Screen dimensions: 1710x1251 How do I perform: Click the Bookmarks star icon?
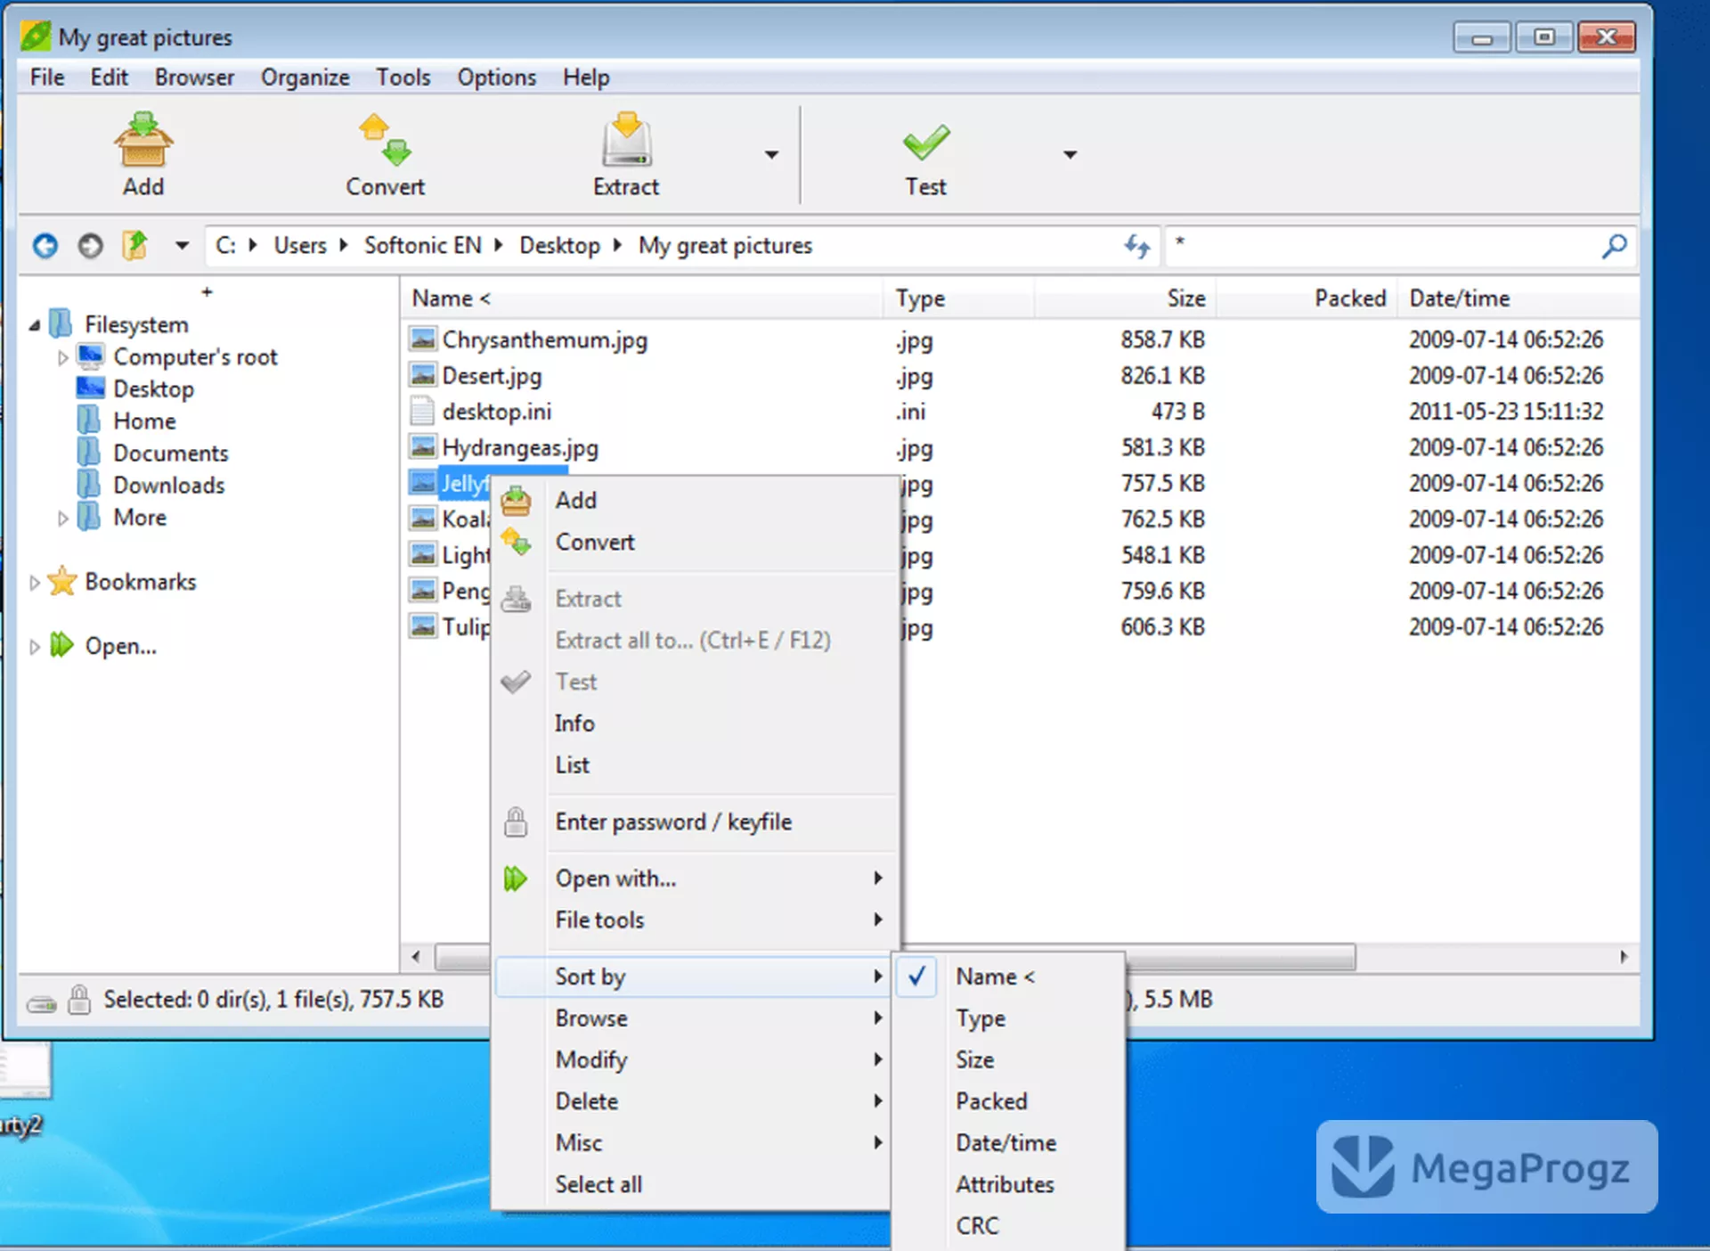click(62, 581)
